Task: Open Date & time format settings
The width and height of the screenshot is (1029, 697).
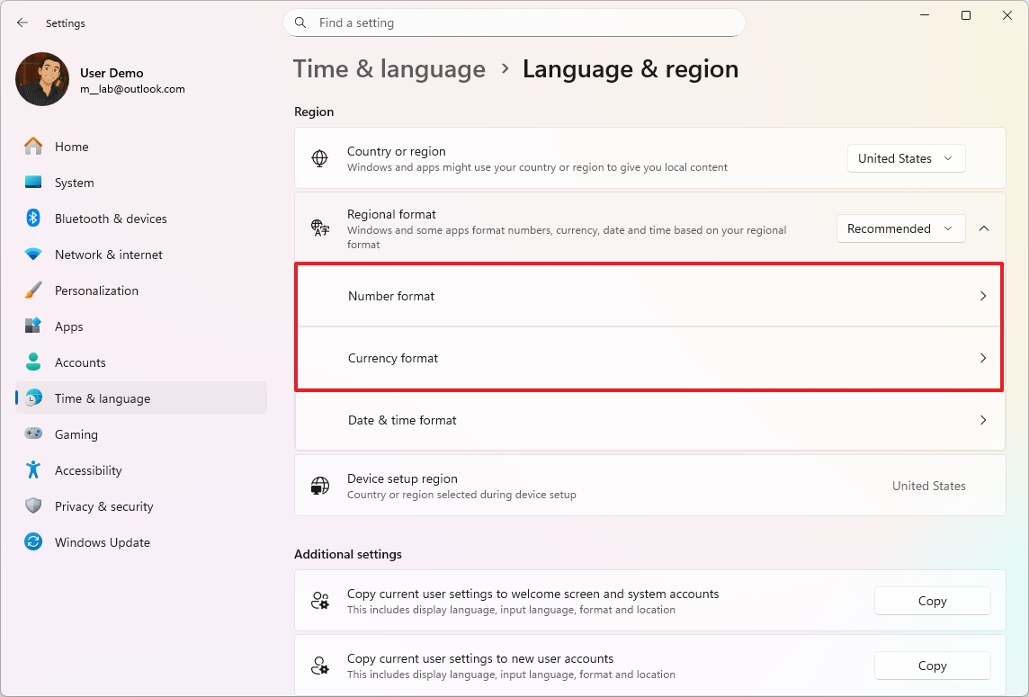Action: [649, 420]
